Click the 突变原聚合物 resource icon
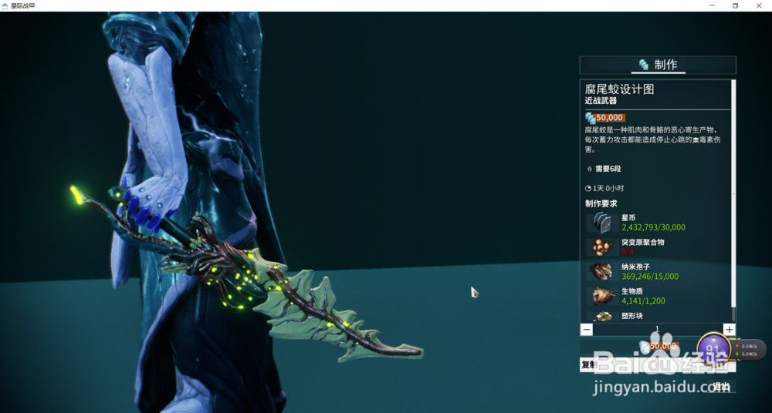The width and height of the screenshot is (772, 413). [x=603, y=247]
